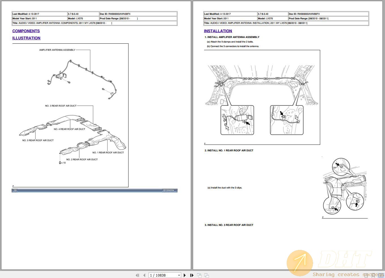This screenshot has width=385, height=278.
Task: Go to first page button
Action: click(138, 275)
